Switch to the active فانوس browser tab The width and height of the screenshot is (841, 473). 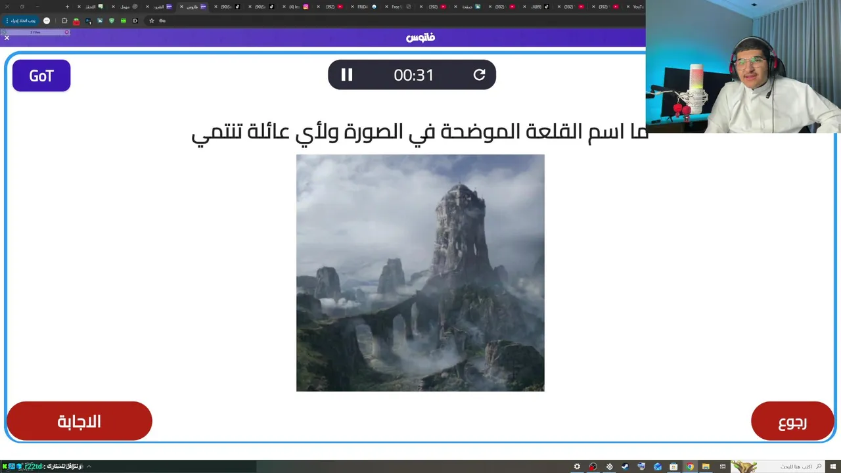tap(193, 7)
